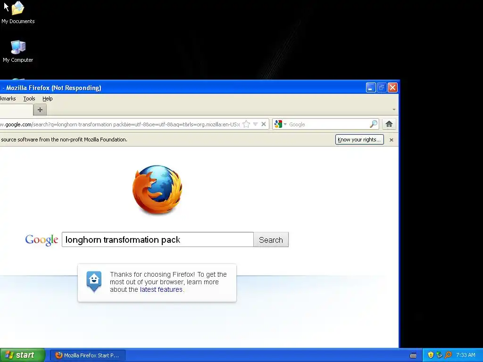Click the longhorn transformation pack search box

158,239
